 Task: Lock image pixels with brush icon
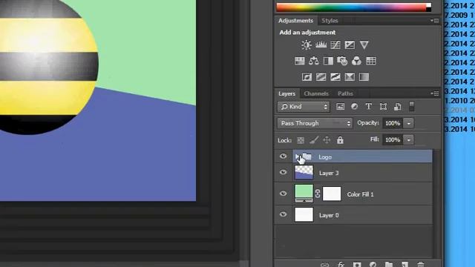[314, 140]
